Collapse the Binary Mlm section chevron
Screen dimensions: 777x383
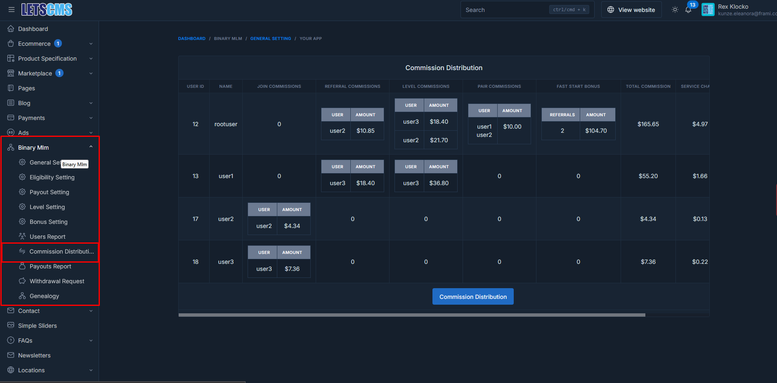click(x=91, y=146)
